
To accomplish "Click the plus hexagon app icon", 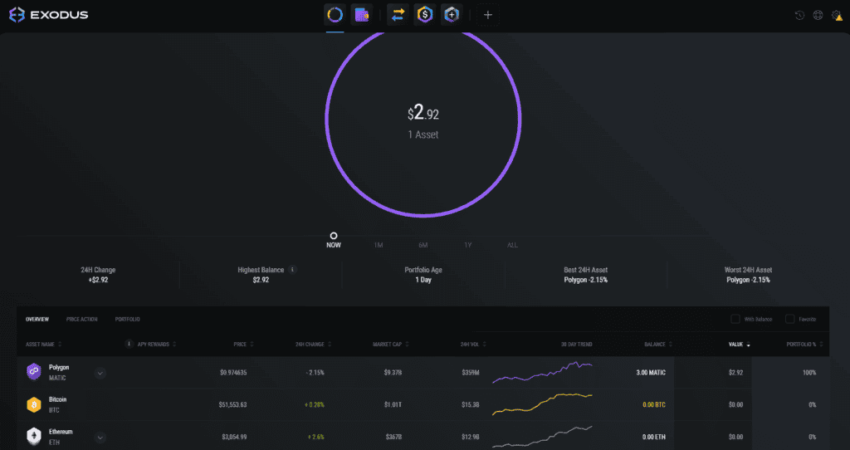I will click(451, 15).
